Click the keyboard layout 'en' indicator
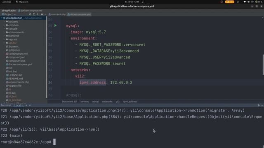264x148 pixels. point(238,2)
